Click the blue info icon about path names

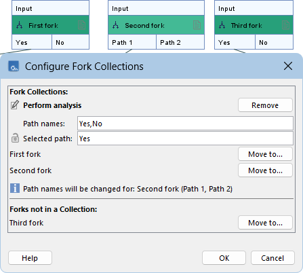[15, 188]
